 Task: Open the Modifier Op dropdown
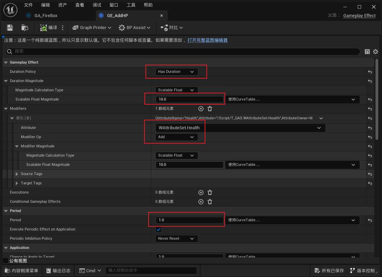point(177,137)
